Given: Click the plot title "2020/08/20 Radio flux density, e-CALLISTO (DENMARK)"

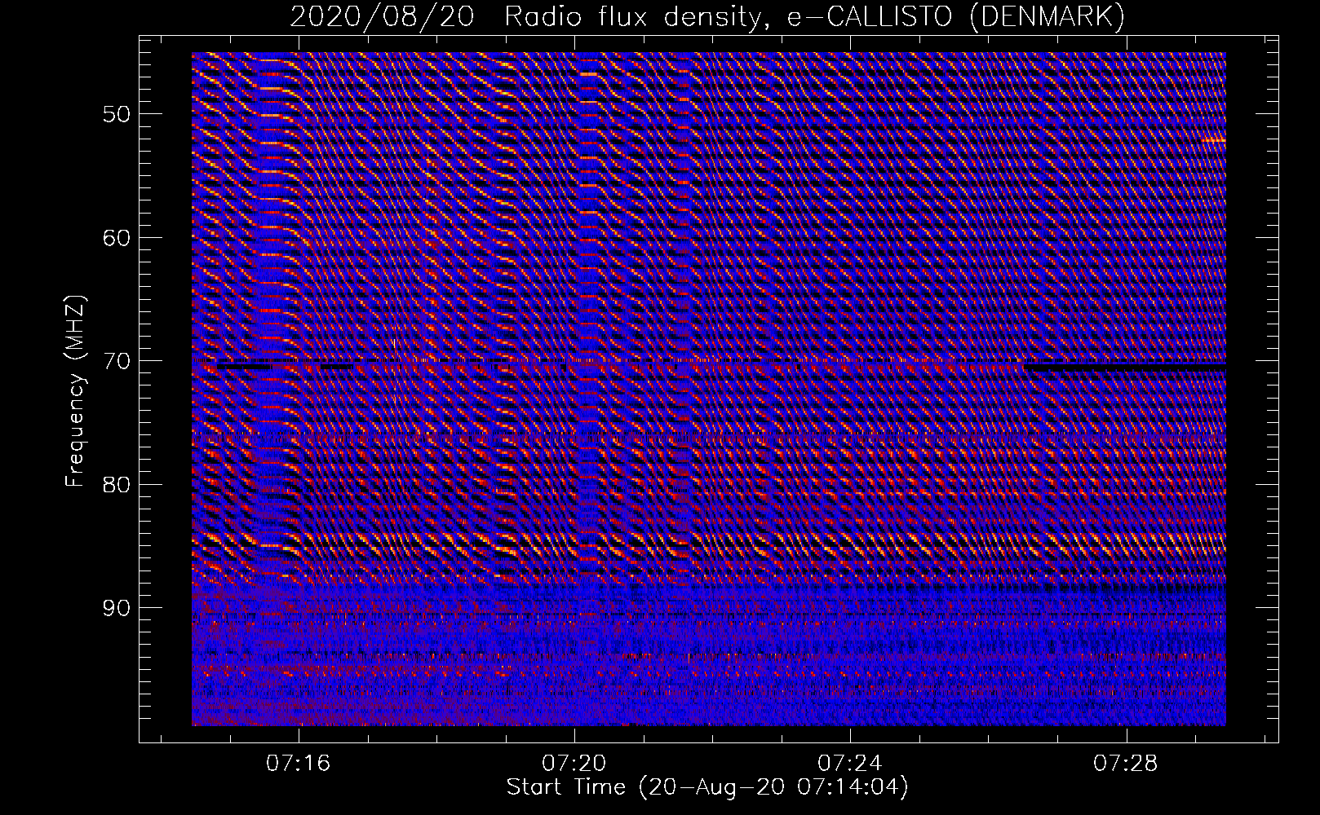Looking at the screenshot, I should [x=707, y=16].
